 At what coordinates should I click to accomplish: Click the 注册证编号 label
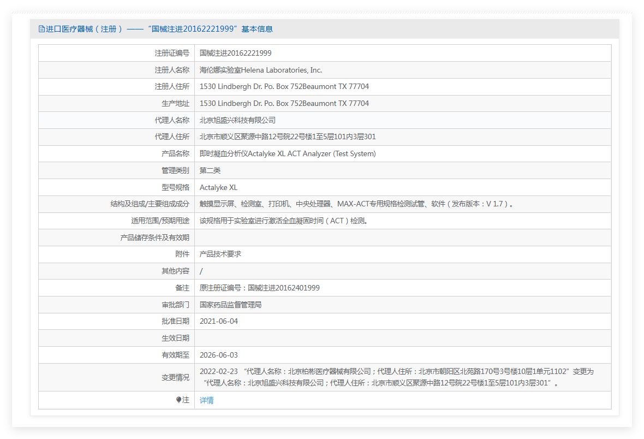[172, 53]
